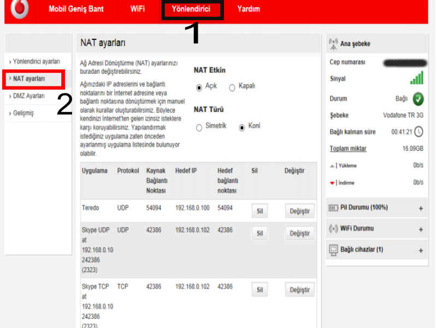
Task: Select the NAT Etkin Kapalı radio button
Action: pos(232,87)
